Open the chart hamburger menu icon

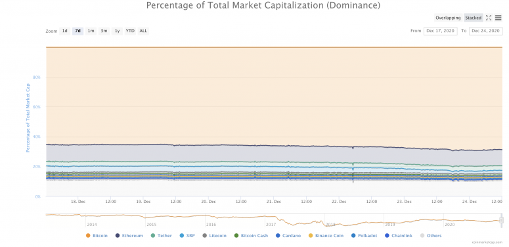tap(498, 18)
